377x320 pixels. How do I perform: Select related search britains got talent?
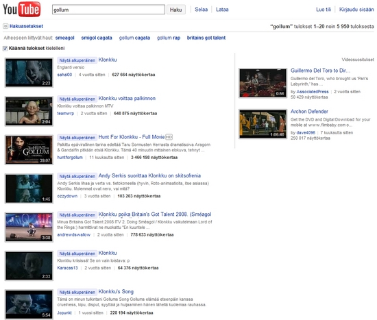coord(206,38)
